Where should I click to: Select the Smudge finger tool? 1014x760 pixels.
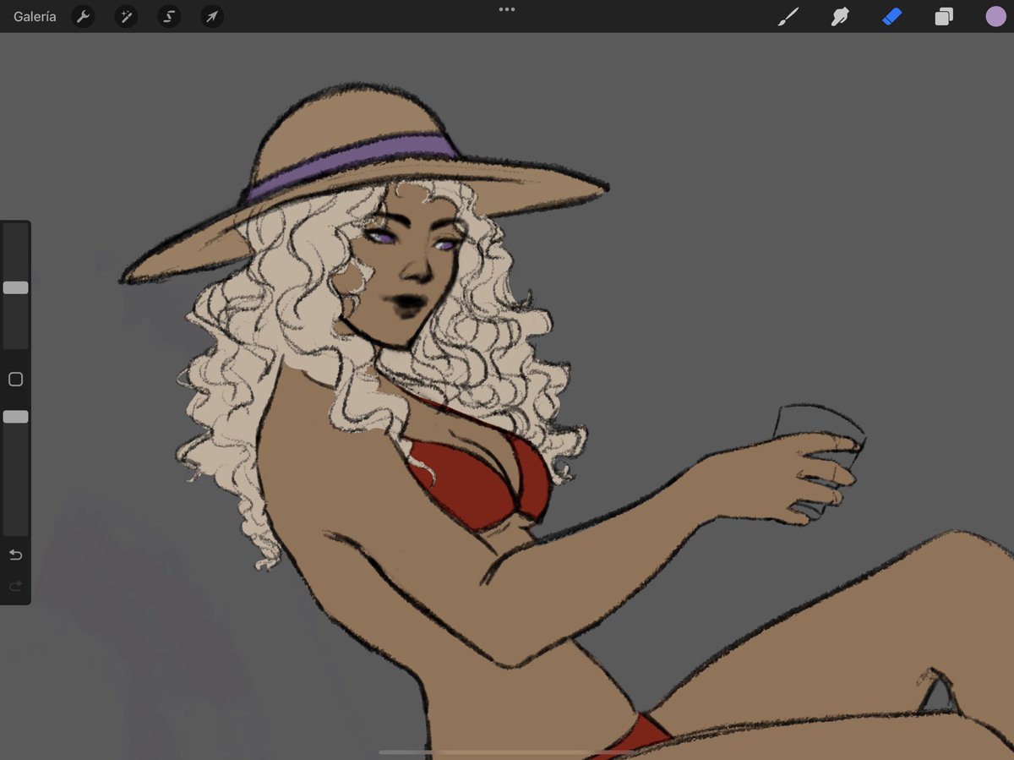[840, 16]
